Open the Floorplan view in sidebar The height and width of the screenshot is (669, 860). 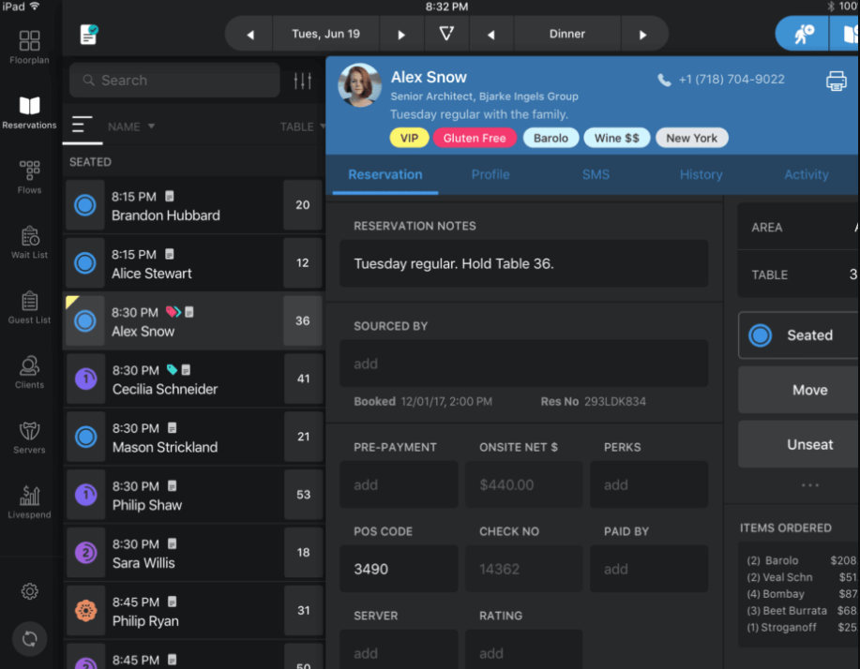click(x=29, y=46)
